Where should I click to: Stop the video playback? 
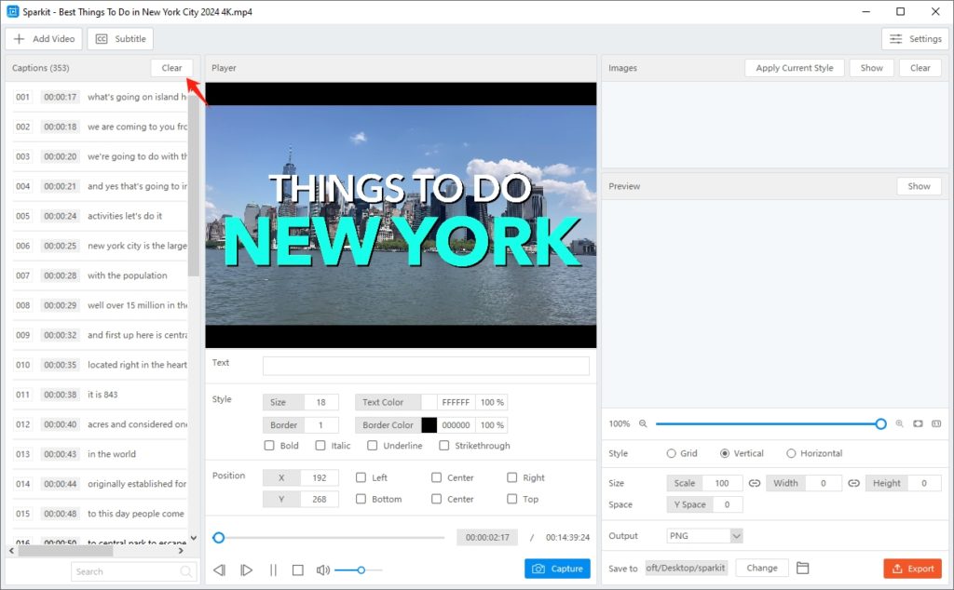click(x=297, y=570)
